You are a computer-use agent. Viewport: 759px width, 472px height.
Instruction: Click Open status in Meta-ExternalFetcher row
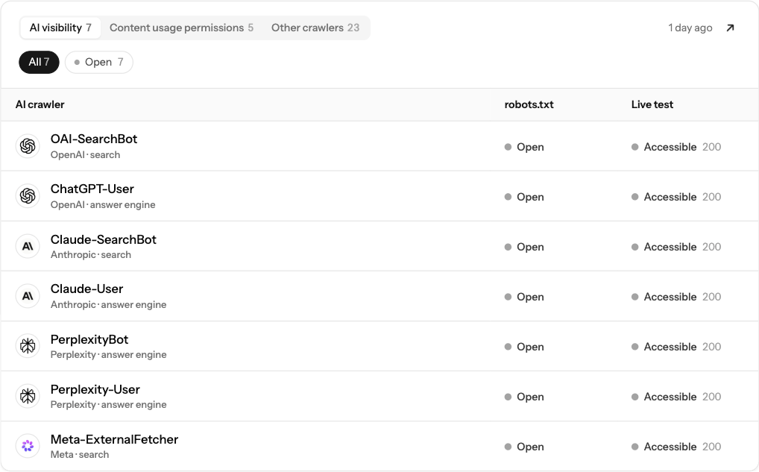(x=524, y=447)
